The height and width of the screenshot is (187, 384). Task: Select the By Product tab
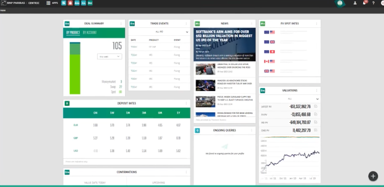pyautogui.click(x=73, y=33)
